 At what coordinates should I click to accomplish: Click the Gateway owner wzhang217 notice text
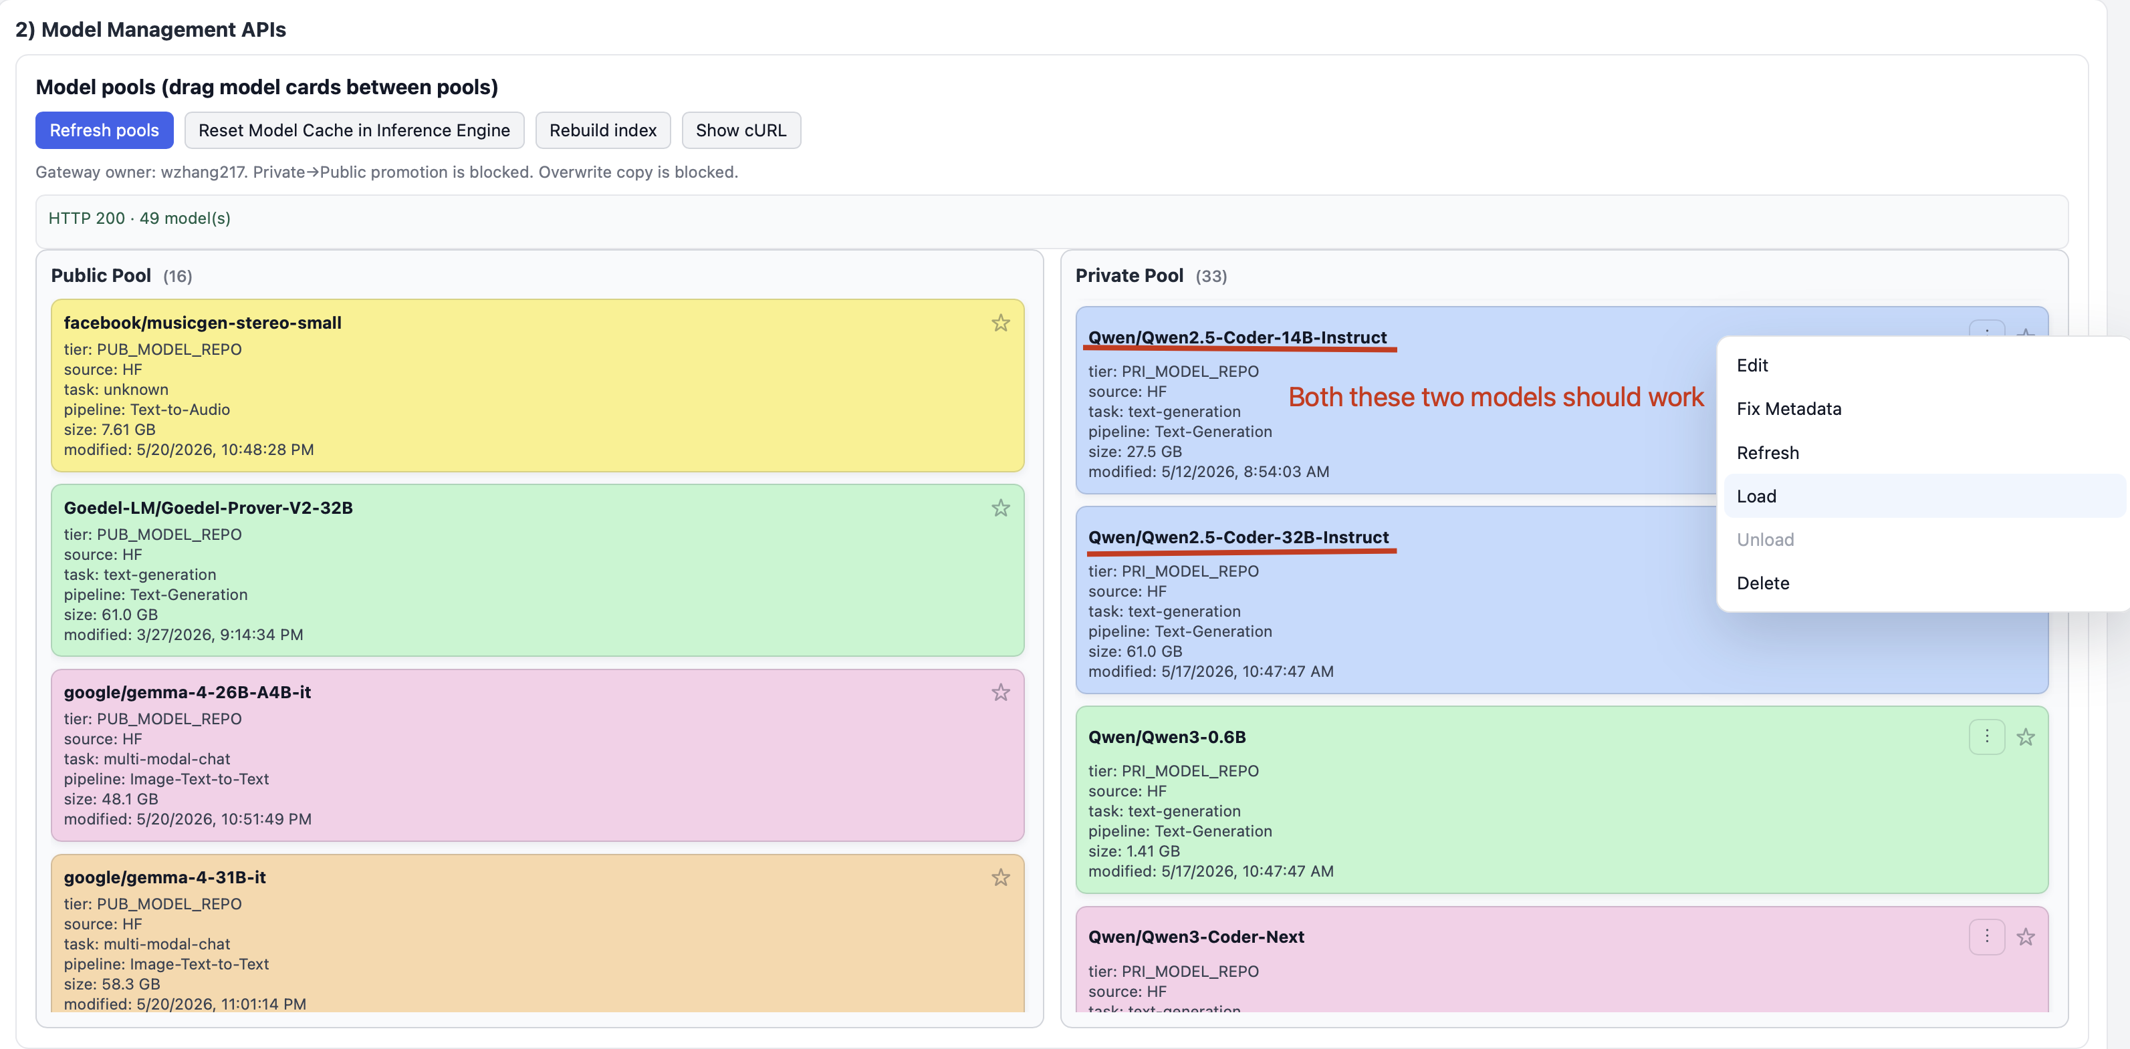coord(387,172)
